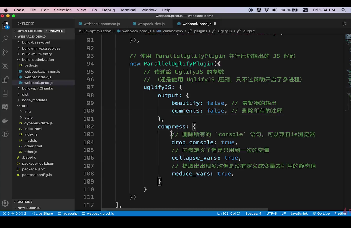Collapse the WEBPACK-DEMO root folder

click(x=43, y=37)
